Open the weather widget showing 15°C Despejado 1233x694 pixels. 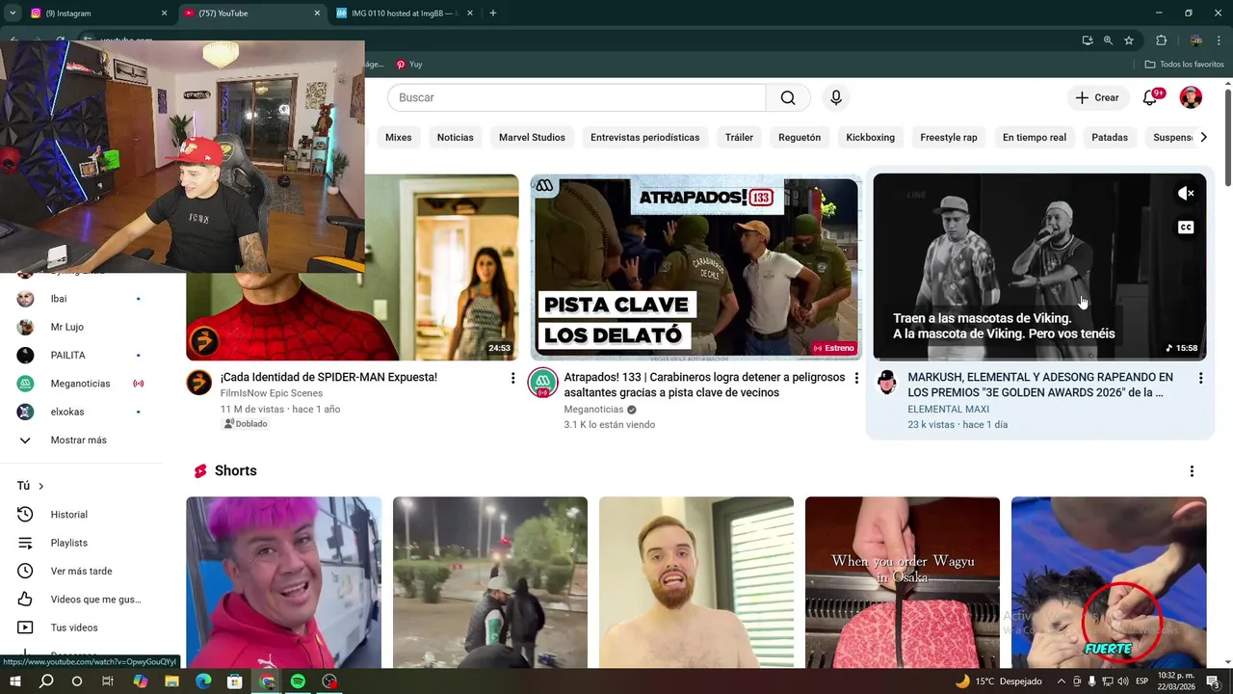(998, 681)
